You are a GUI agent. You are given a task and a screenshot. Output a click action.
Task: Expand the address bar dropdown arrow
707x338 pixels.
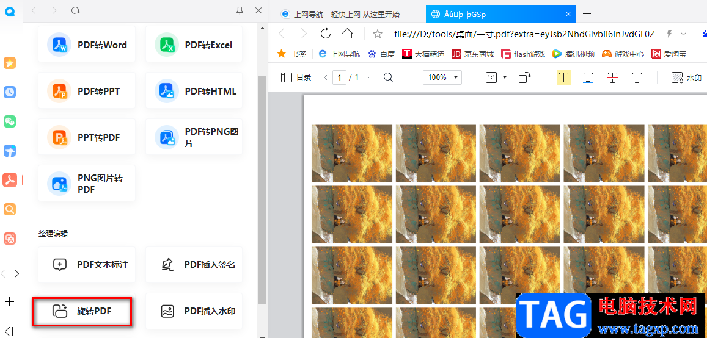pyautogui.click(x=684, y=34)
